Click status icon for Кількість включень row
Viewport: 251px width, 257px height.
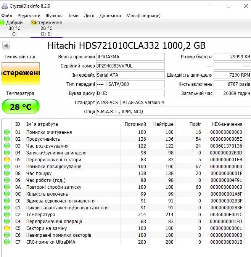point(7,194)
